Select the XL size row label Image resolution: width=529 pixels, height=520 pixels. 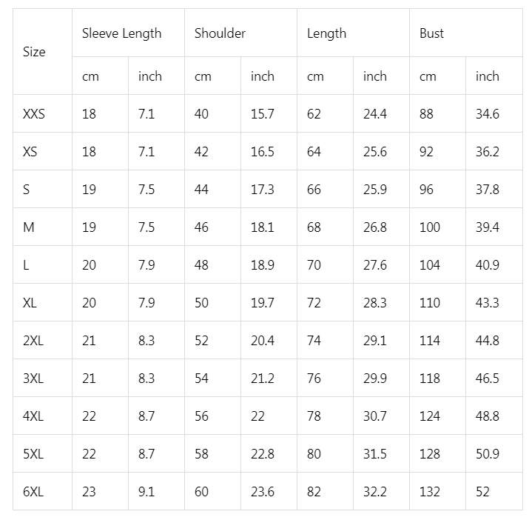tap(30, 303)
